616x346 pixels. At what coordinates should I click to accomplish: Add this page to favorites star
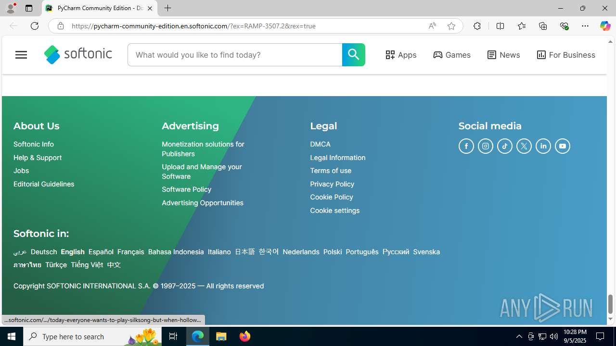coord(451,26)
